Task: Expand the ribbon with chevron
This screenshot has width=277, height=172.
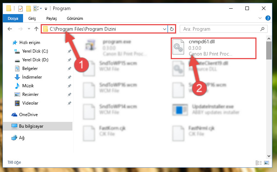Action: click(x=260, y=18)
